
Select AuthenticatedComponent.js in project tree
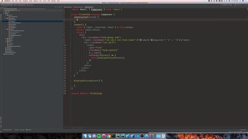point(17,31)
